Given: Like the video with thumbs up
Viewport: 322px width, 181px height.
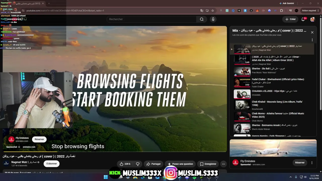Looking at the screenshot, I should (x=125, y=164).
